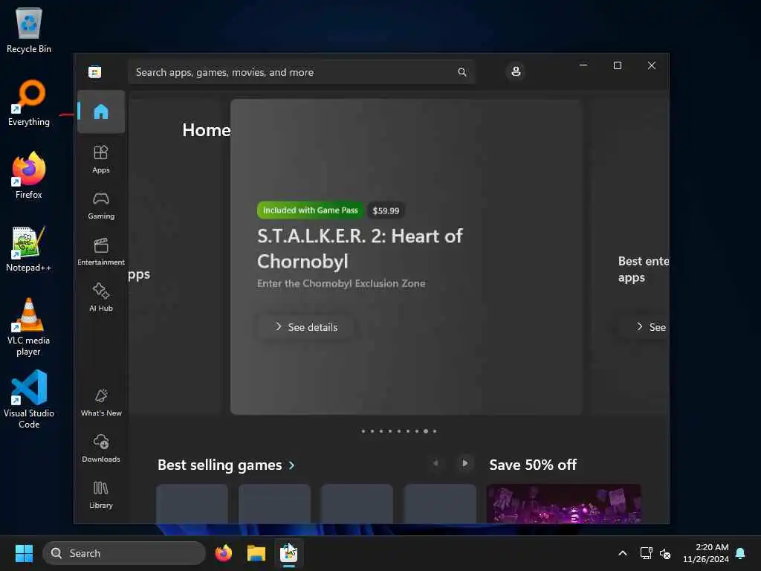The height and width of the screenshot is (571, 761).
Task: Click the muted volume tray icon
Action: pyautogui.click(x=665, y=553)
